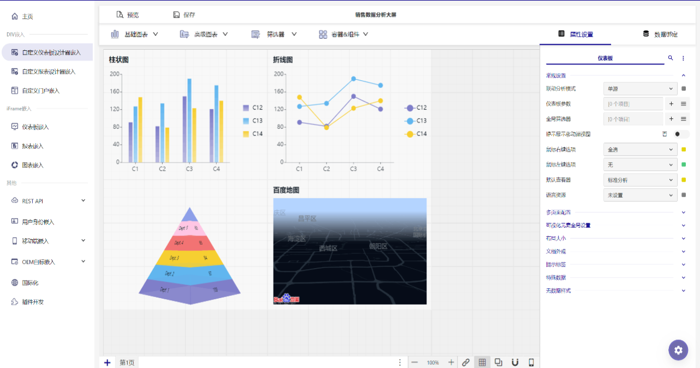Open the floating settings gear button
The height and width of the screenshot is (368, 700).
[678, 350]
